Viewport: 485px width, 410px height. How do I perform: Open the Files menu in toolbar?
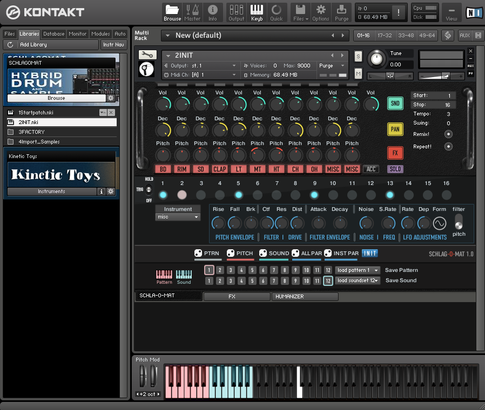point(300,12)
